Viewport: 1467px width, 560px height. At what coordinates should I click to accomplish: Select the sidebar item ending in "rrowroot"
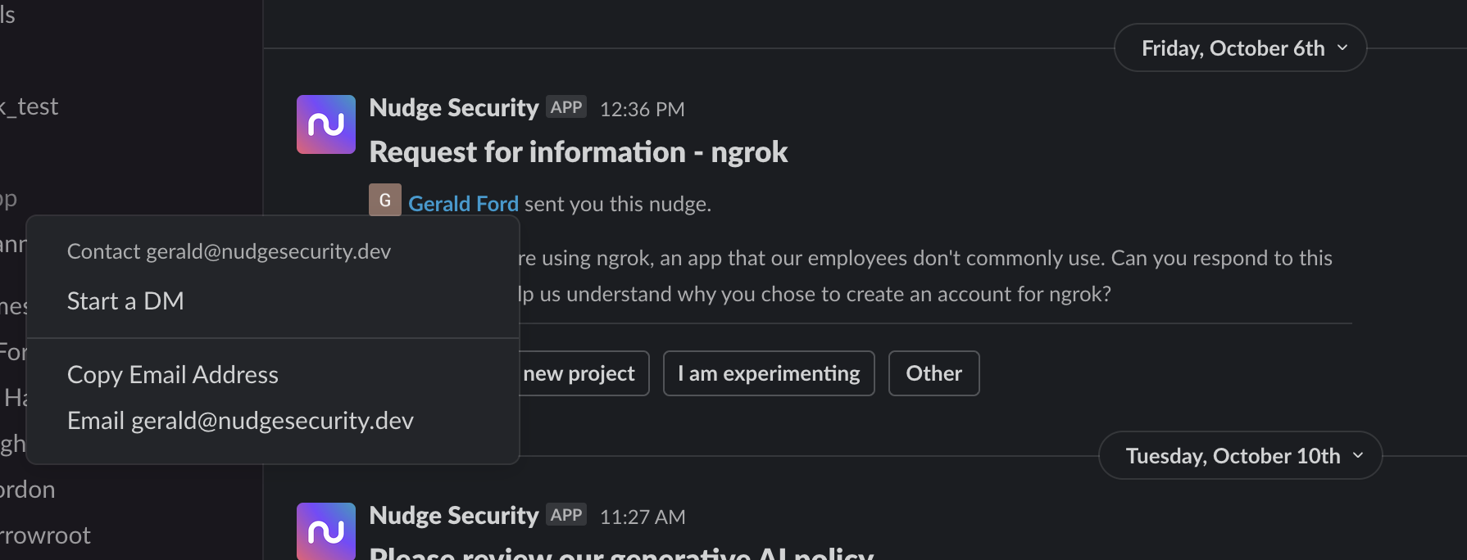pos(46,535)
